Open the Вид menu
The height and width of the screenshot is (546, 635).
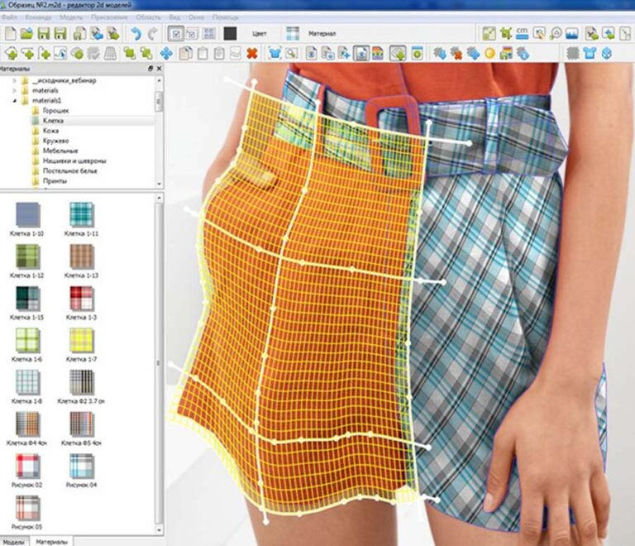(x=174, y=17)
